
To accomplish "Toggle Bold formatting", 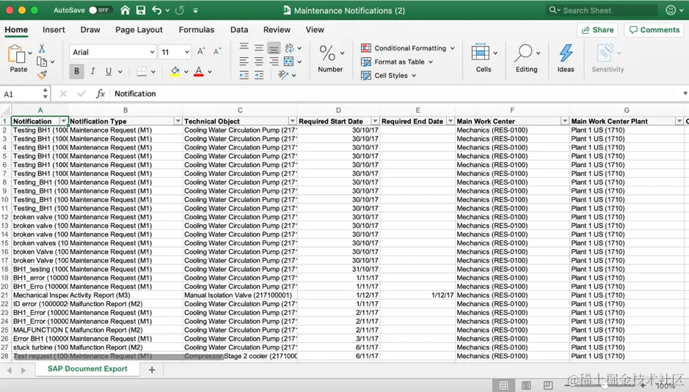I will pyautogui.click(x=76, y=71).
